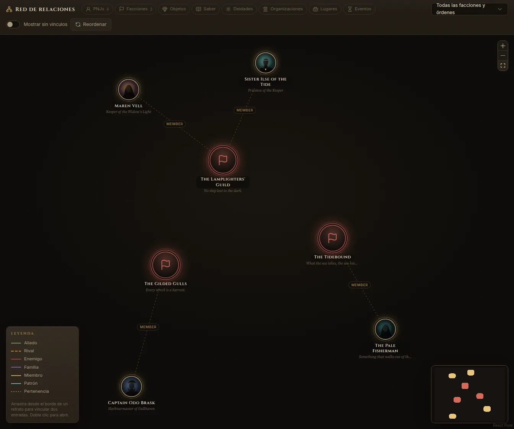Image resolution: width=514 pixels, height=429 pixels.
Task: Select the MEMBER label above Captain Odo Brask
Action: (148, 327)
